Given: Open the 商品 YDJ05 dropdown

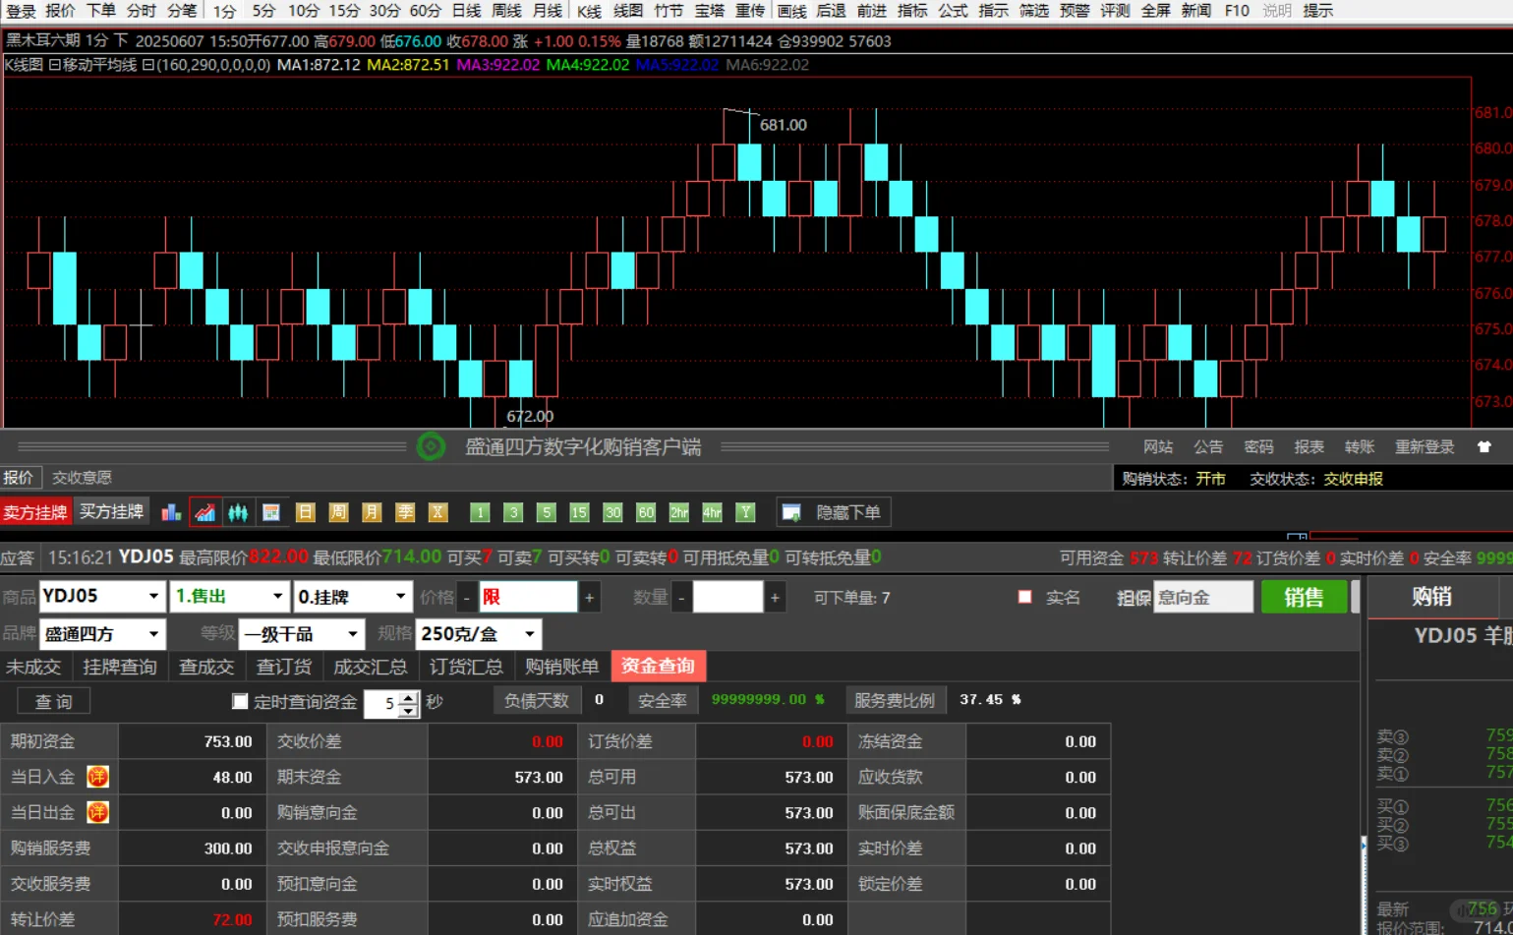Looking at the screenshot, I should [102, 596].
